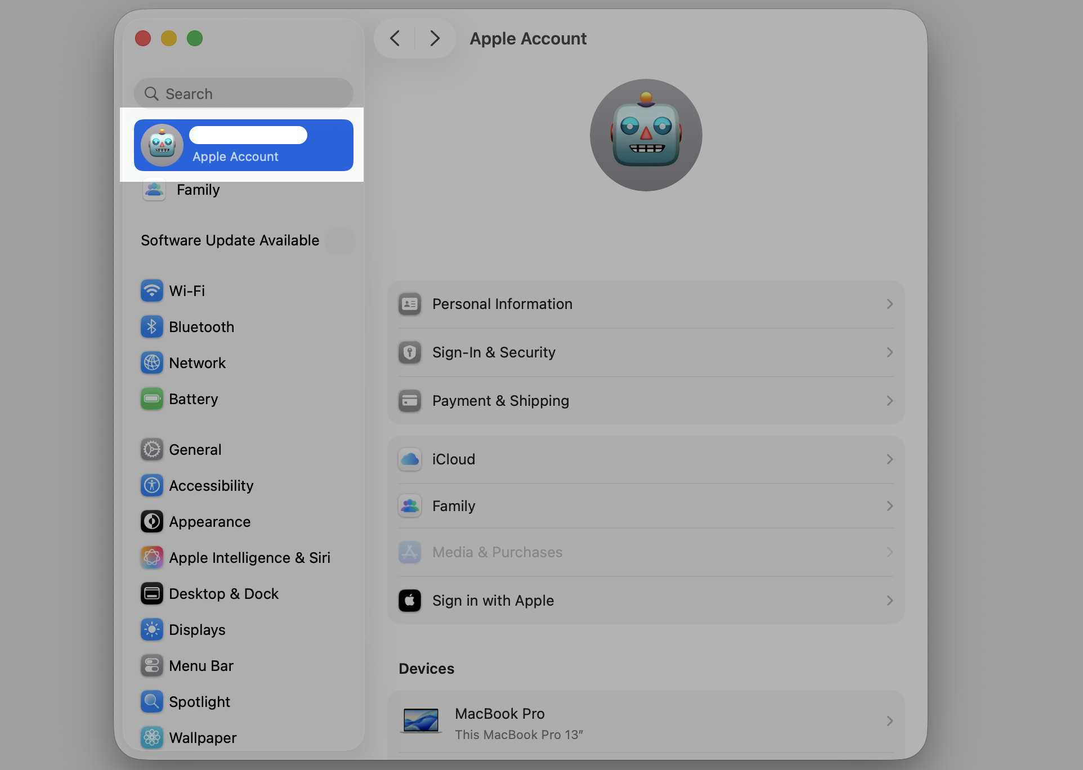Click the large robot profile picture
Screen dimensions: 1083x770
646,135
